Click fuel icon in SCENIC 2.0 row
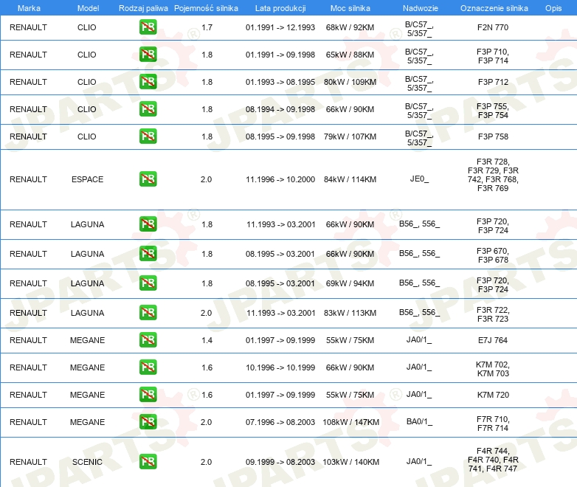The height and width of the screenshot is (487, 577). click(148, 462)
